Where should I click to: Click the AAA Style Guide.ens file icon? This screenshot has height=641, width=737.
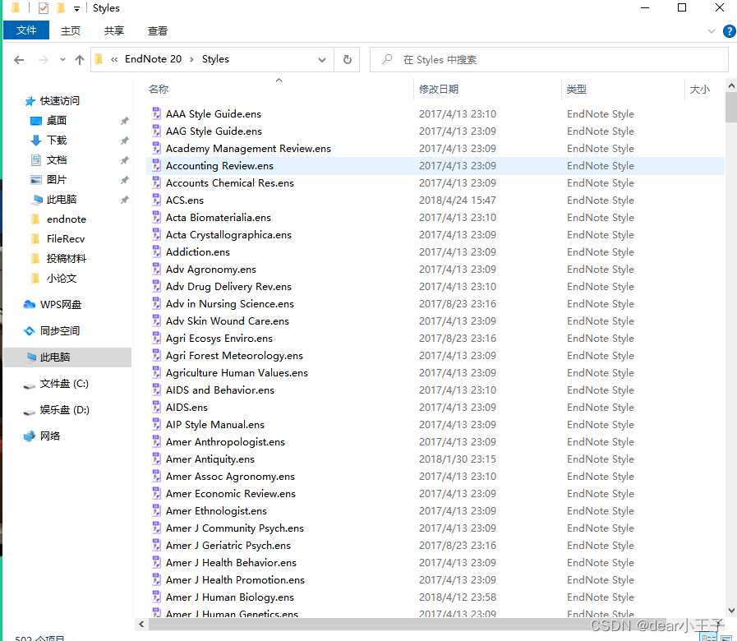156,113
